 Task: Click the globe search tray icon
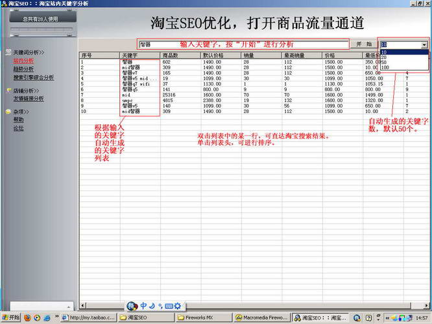pyautogui.click(x=357, y=318)
